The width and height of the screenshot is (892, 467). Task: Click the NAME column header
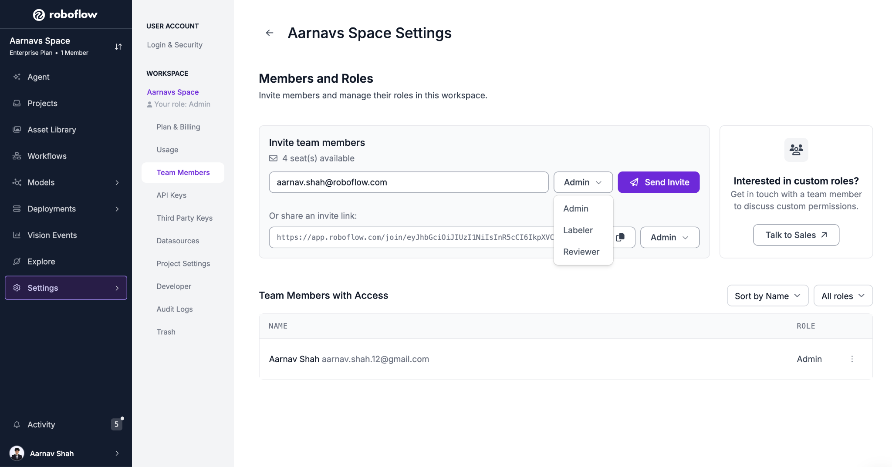point(278,326)
